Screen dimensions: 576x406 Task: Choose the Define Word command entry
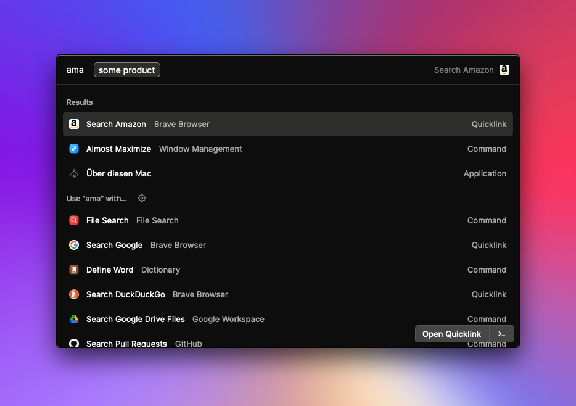[247, 270]
